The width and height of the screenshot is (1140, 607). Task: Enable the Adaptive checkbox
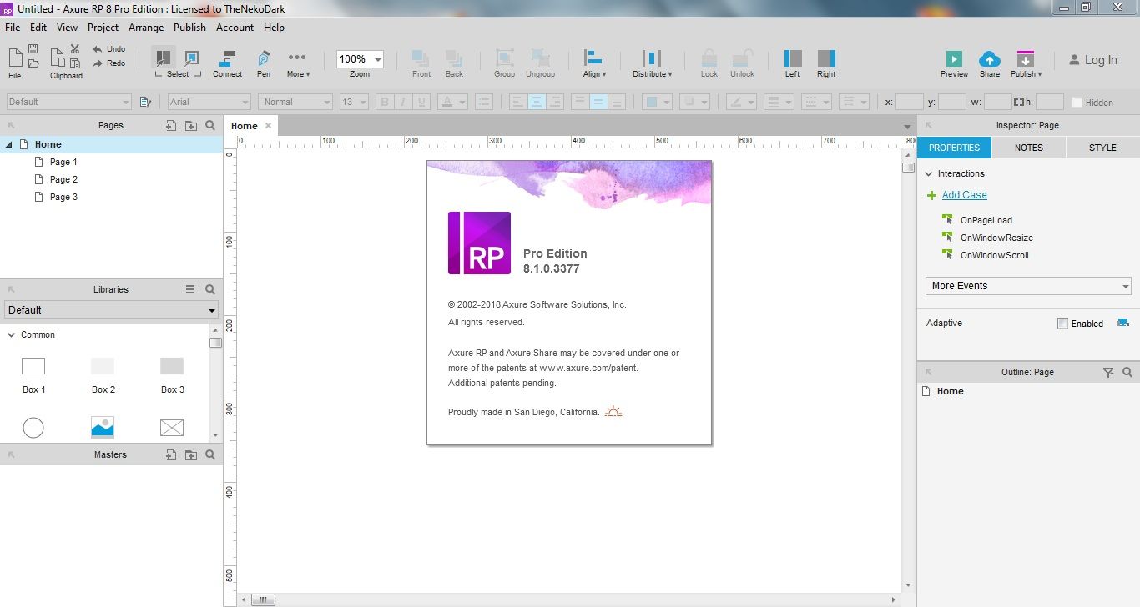pyautogui.click(x=1062, y=324)
